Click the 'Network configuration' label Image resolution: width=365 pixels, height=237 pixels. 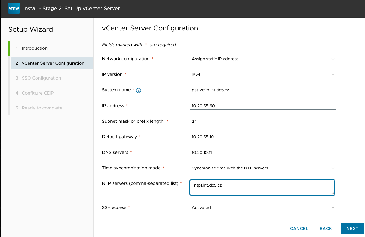pyautogui.click(x=126, y=59)
